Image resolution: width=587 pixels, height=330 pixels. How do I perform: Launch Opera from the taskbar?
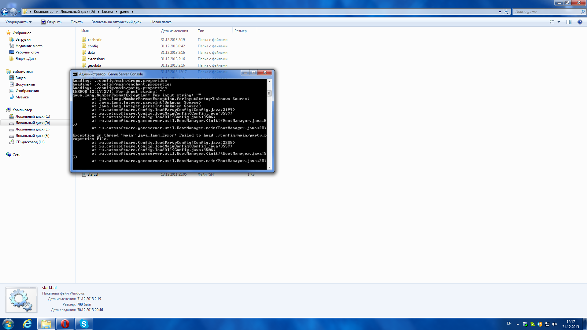[65, 324]
